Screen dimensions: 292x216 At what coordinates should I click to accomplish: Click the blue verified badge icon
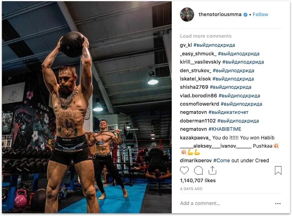[x=246, y=15]
